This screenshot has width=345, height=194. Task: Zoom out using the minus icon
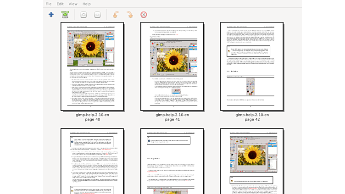coord(98,15)
